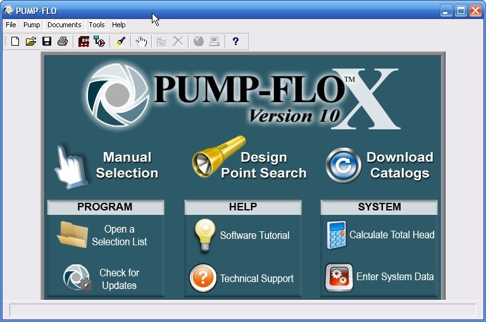
Task: Click the Download Catalogs label
Action: coord(400,165)
